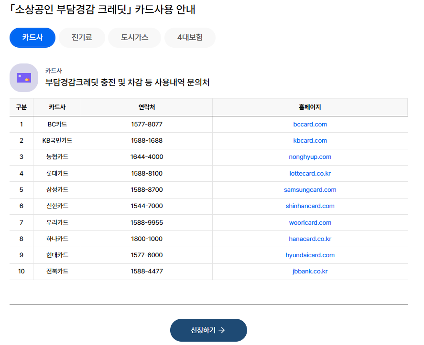Click the purple credit card icon
Image resolution: width=424 pixels, height=345 pixels.
tap(24, 78)
